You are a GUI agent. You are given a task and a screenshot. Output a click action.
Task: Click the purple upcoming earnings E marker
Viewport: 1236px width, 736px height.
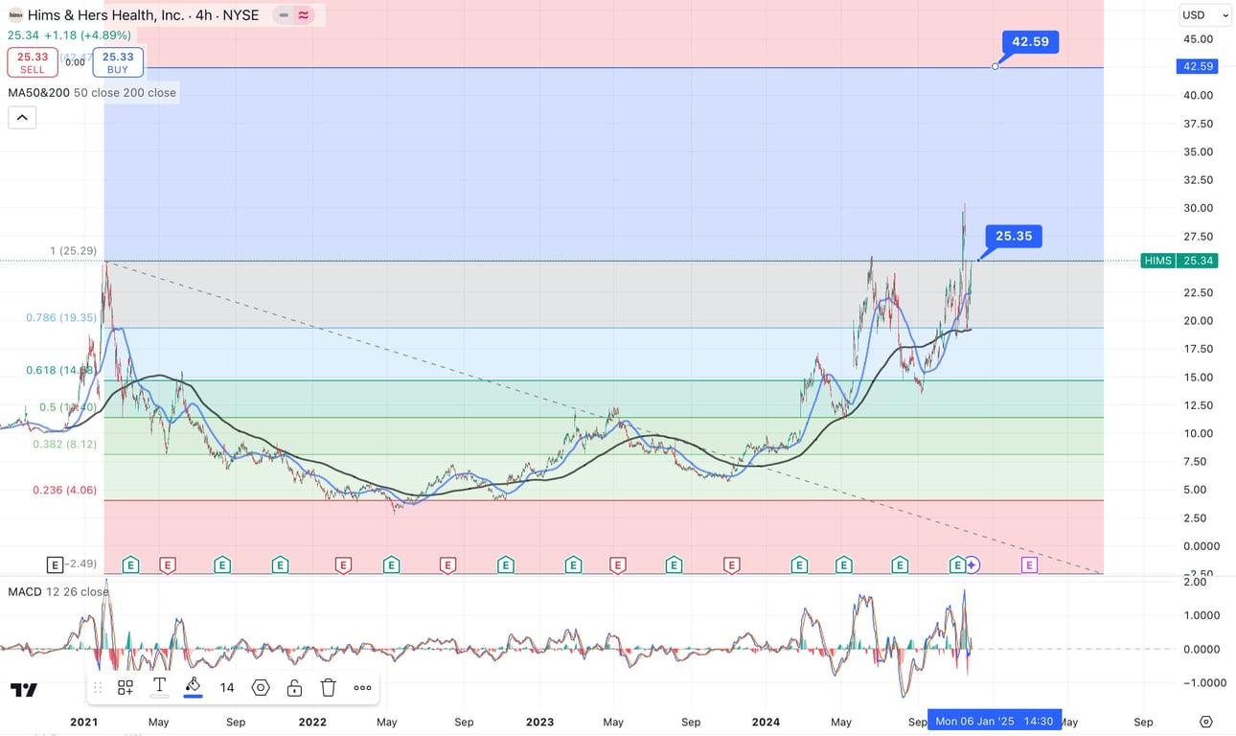1029,565
